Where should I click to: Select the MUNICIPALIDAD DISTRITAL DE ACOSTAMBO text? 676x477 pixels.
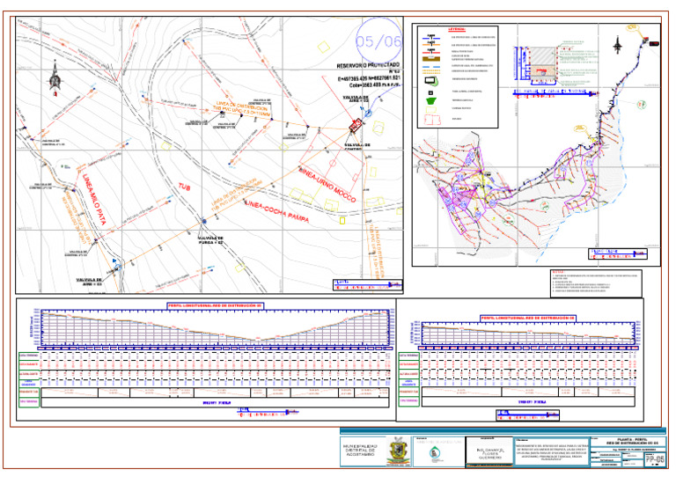(x=360, y=451)
